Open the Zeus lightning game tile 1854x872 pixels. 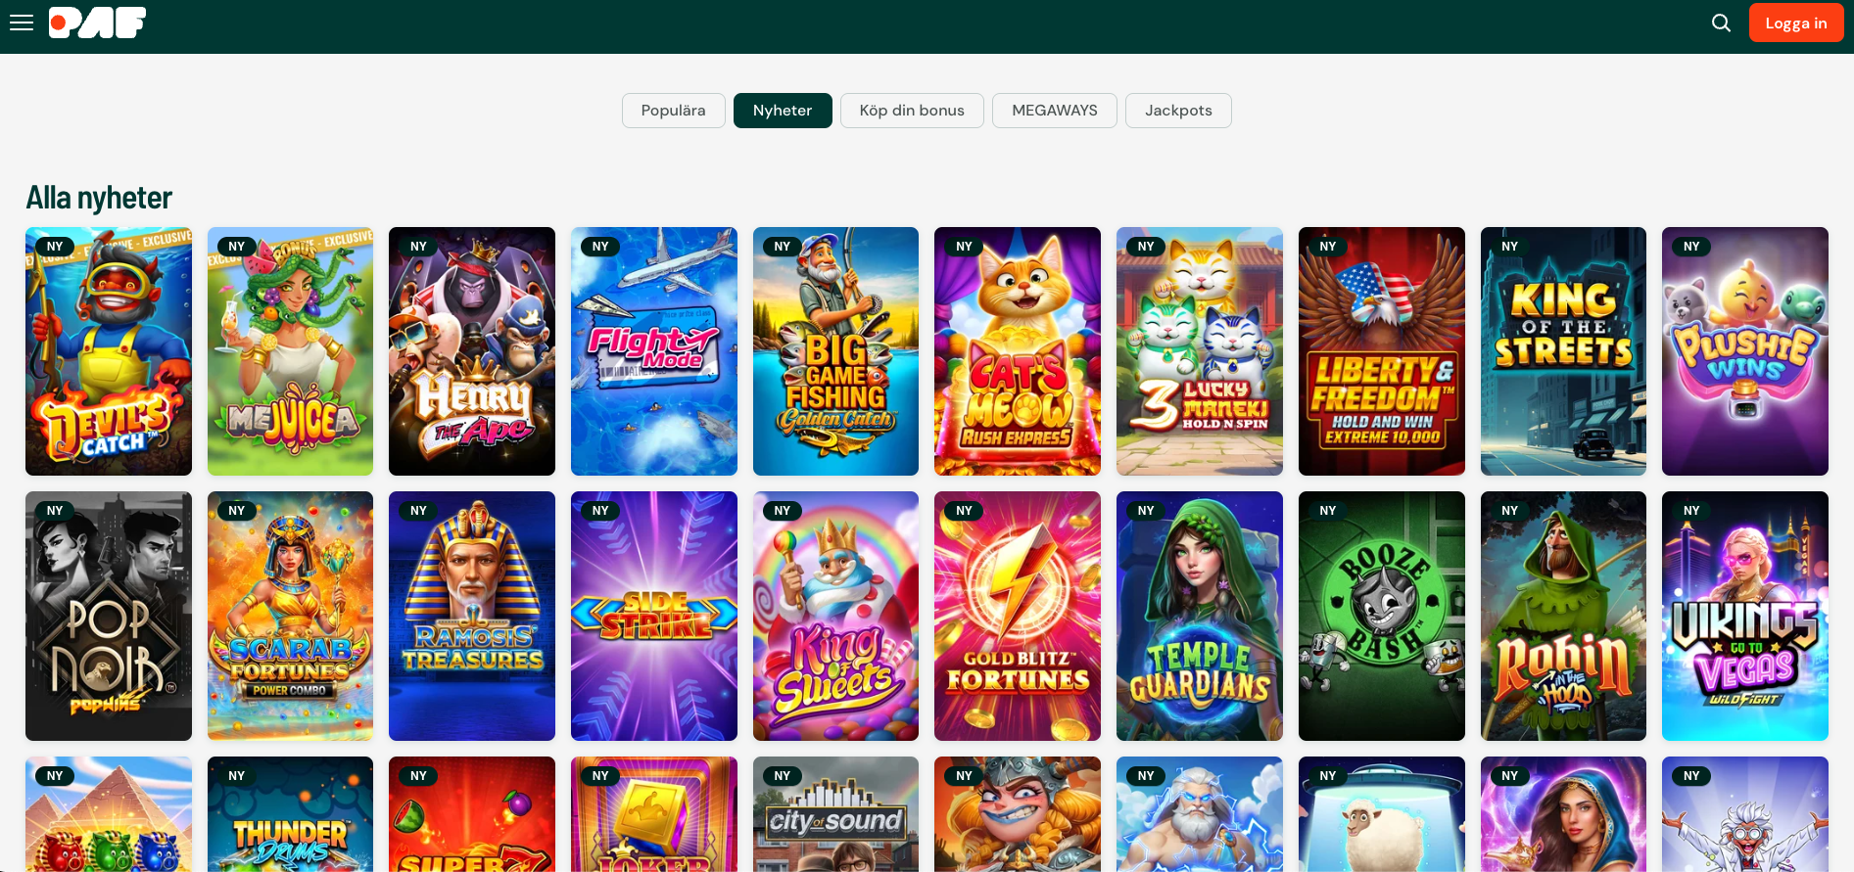point(1200,814)
